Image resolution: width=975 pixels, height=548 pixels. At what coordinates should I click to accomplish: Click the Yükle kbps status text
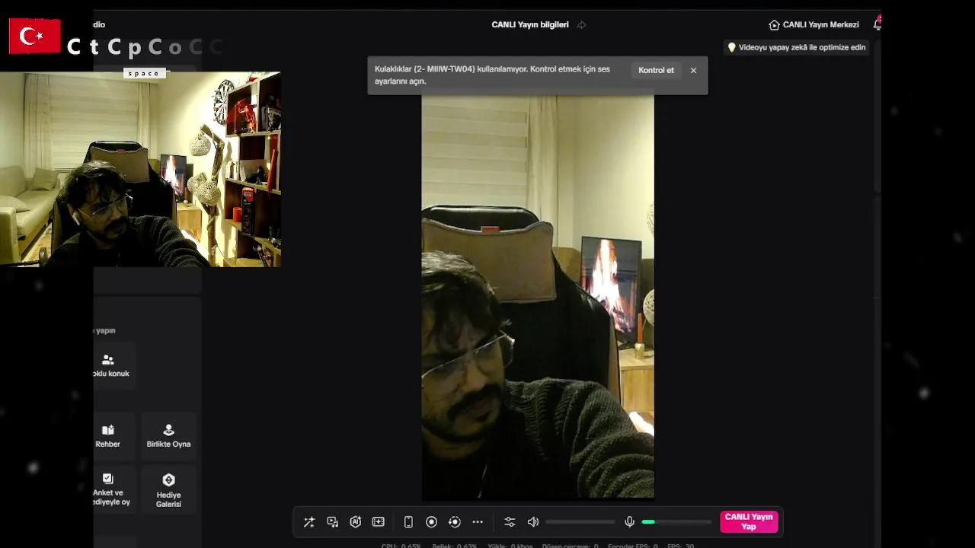(510, 546)
